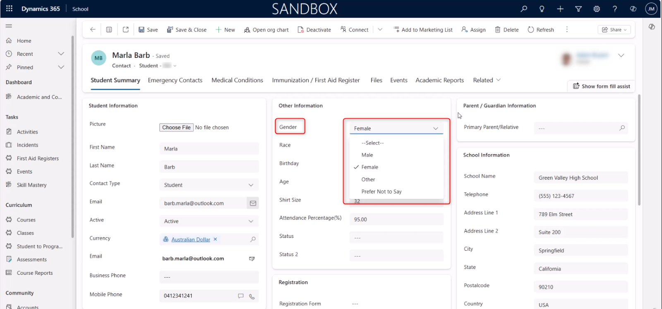Open the Australian Dollar currency link
The height and width of the screenshot is (309, 662).
point(190,240)
